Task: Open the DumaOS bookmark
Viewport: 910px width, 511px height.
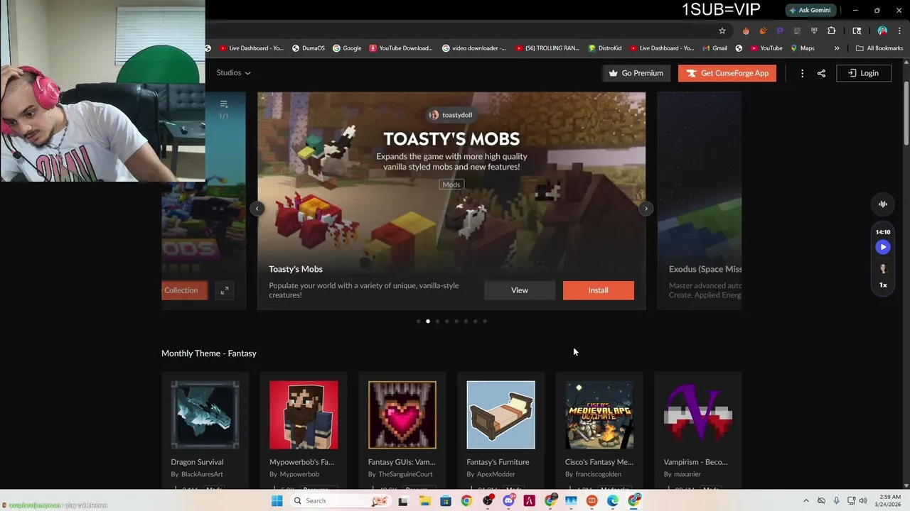Action: [x=308, y=48]
